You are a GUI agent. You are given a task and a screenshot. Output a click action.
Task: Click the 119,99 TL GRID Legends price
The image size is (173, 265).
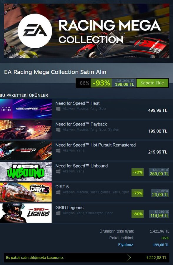[x=159, y=216]
